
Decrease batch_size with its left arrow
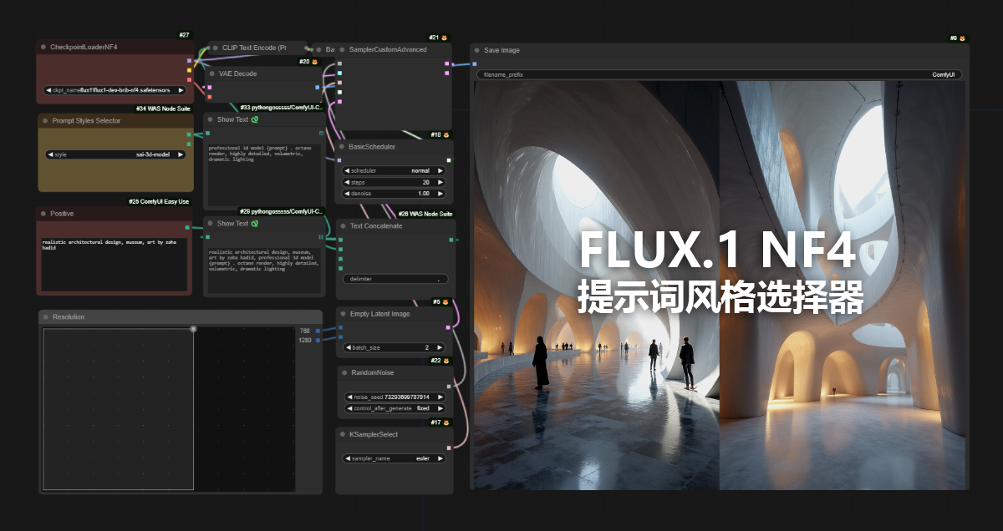click(x=349, y=347)
